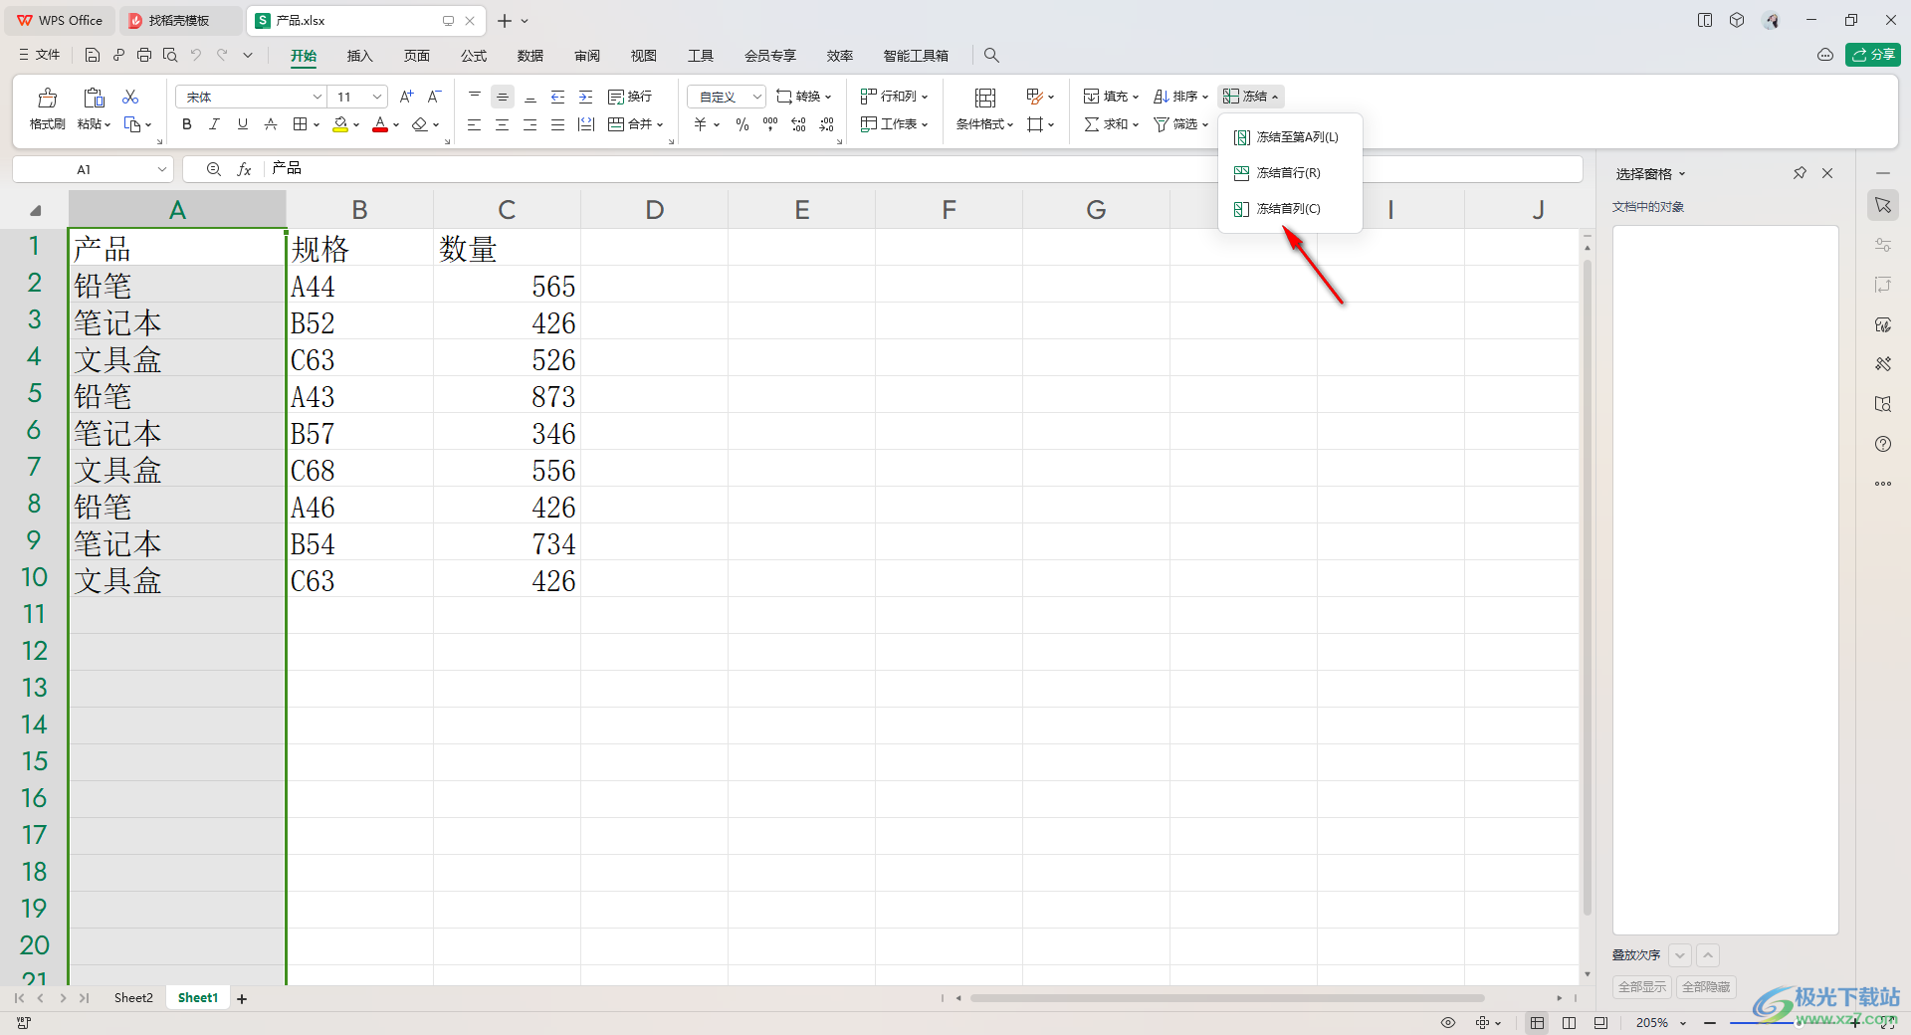Click the eye protection mode icon in the status bar
1911x1035 pixels.
[x=1448, y=1022]
